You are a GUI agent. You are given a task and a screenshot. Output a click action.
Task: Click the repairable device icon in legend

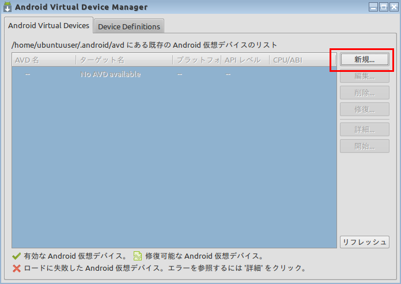click(138, 256)
